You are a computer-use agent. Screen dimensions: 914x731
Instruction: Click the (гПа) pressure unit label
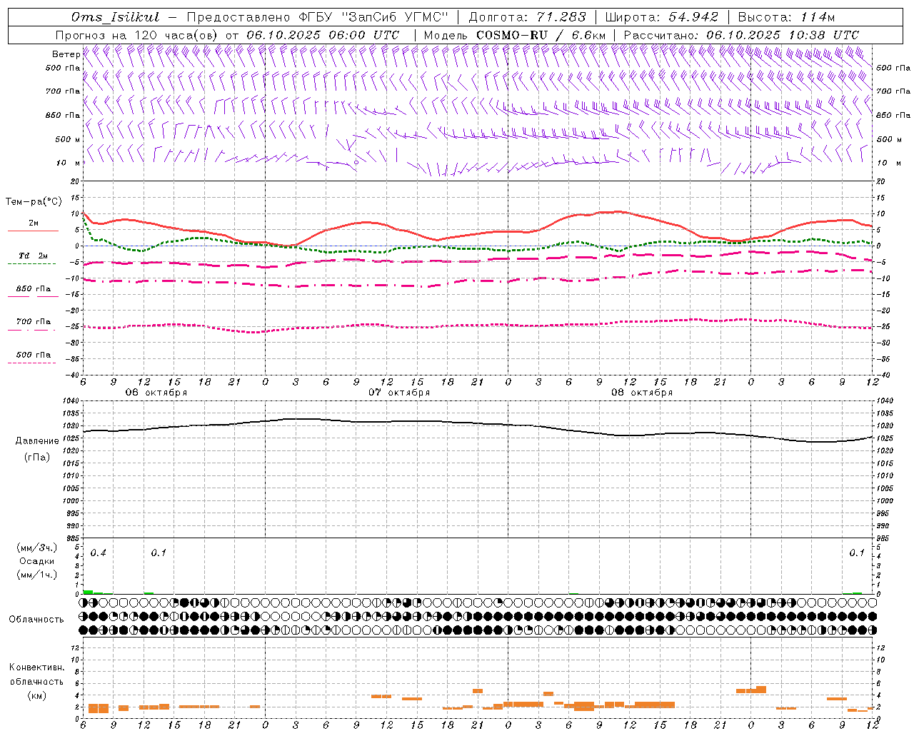pyautogui.click(x=37, y=457)
